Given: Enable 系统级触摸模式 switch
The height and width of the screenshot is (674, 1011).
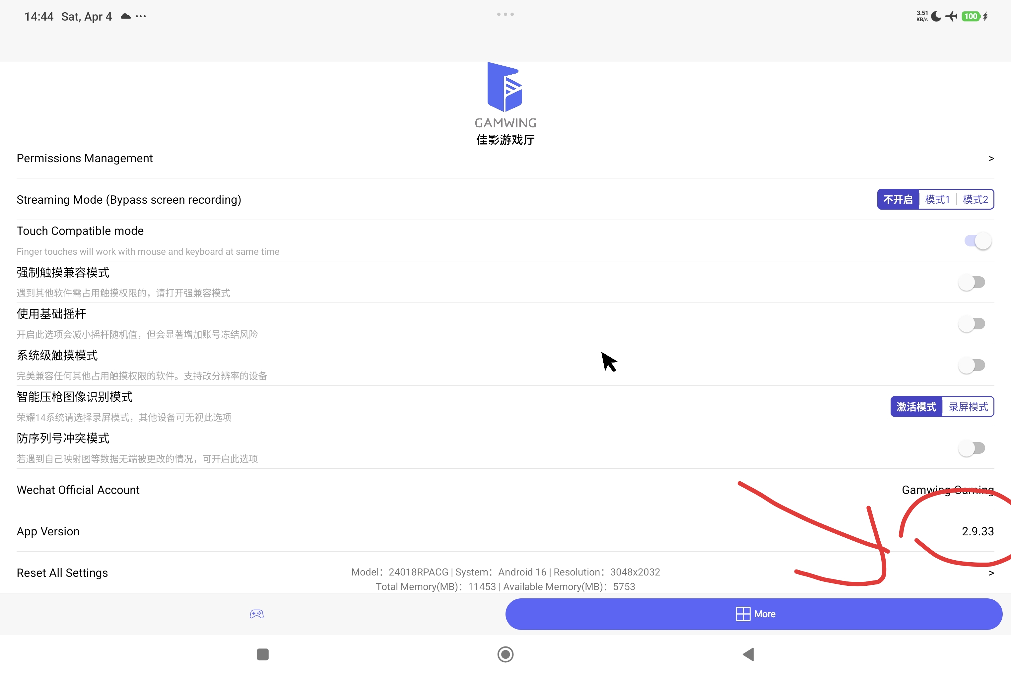Looking at the screenshot, I should coord(972,366).
